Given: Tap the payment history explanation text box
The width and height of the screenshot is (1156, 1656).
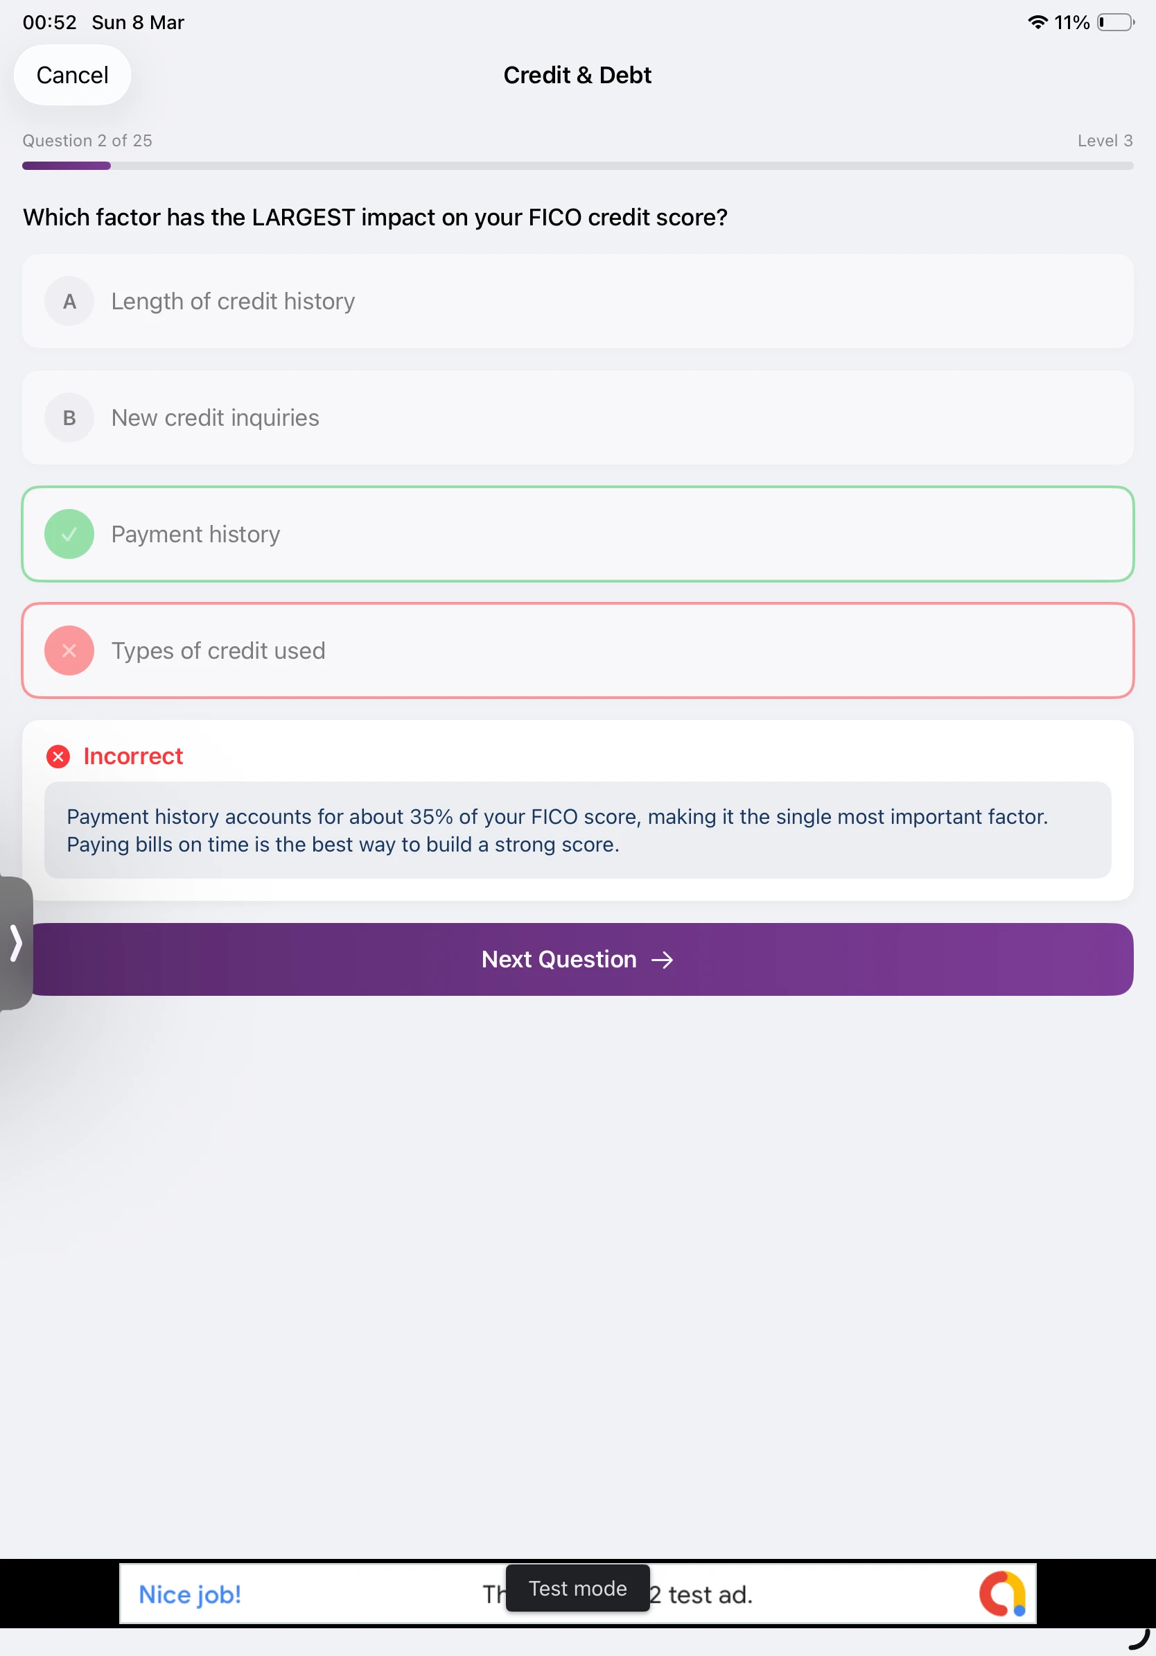Looking at the screenshot, I should 577,830.
